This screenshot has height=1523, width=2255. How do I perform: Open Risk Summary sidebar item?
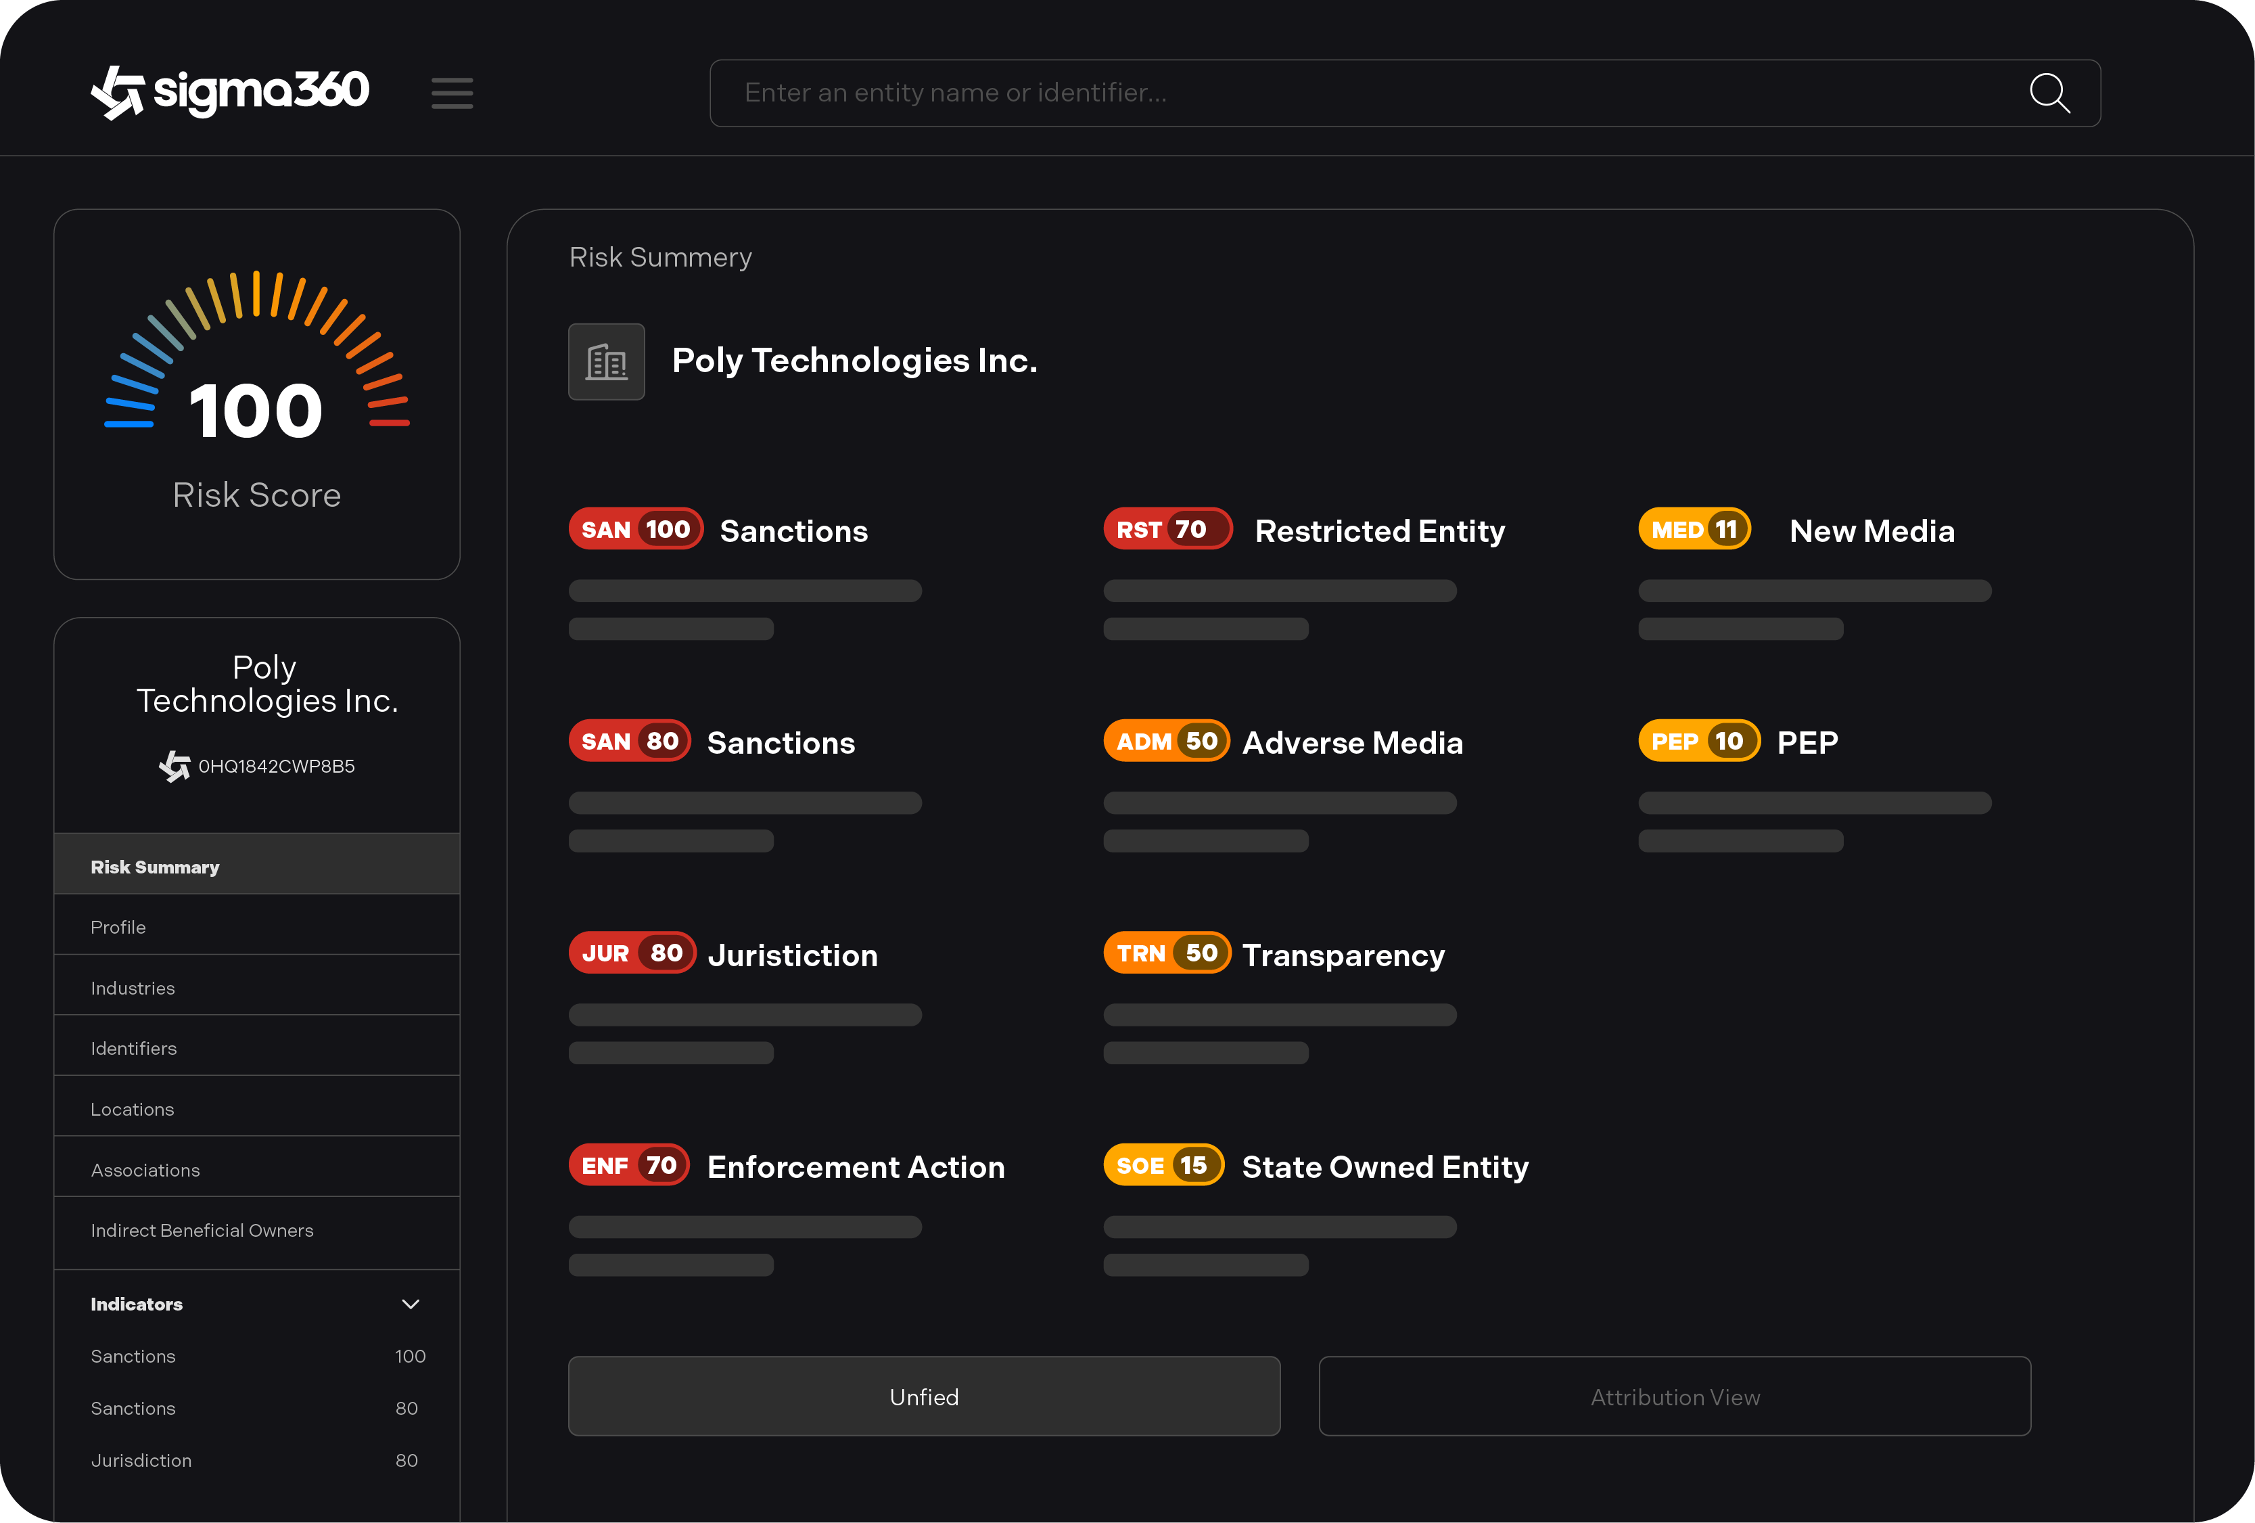pos(156,867)
